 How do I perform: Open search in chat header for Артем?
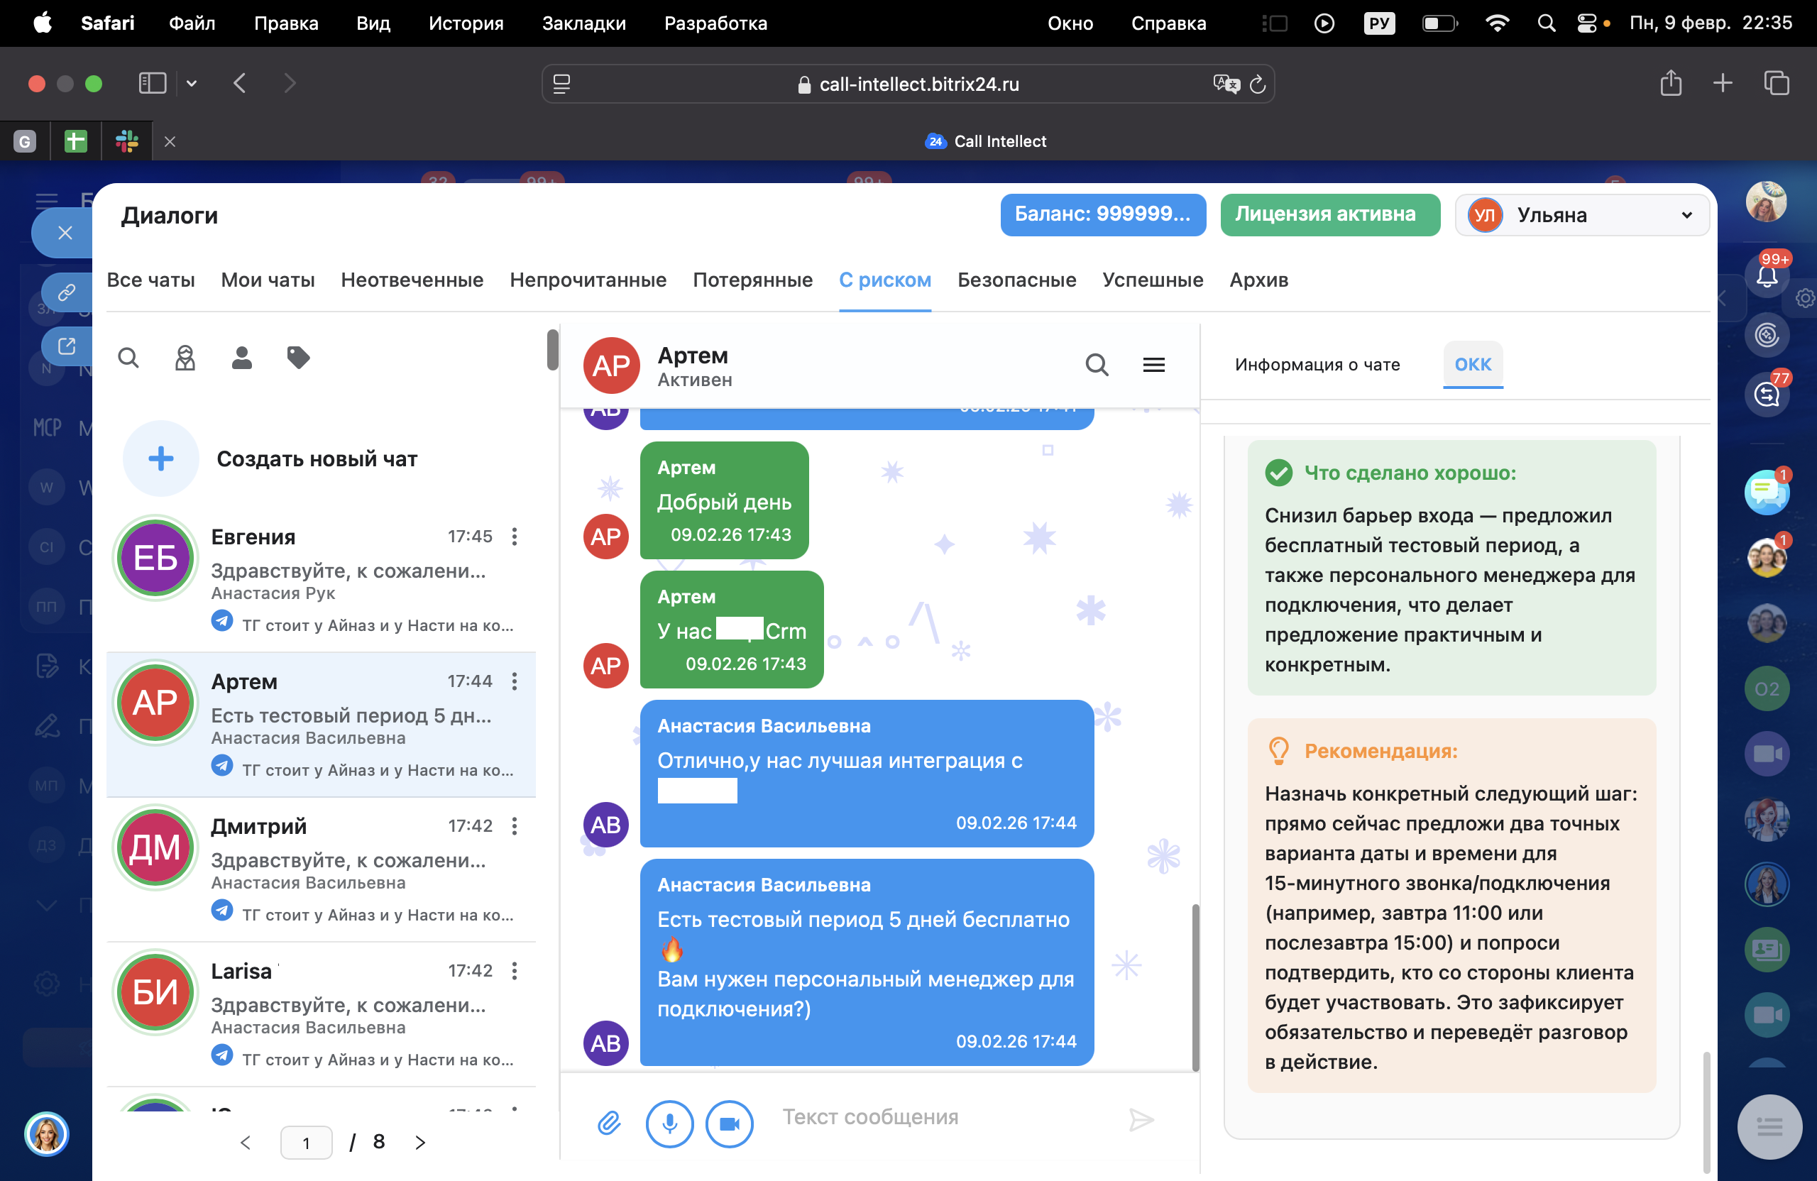(x=1097, y=365)
